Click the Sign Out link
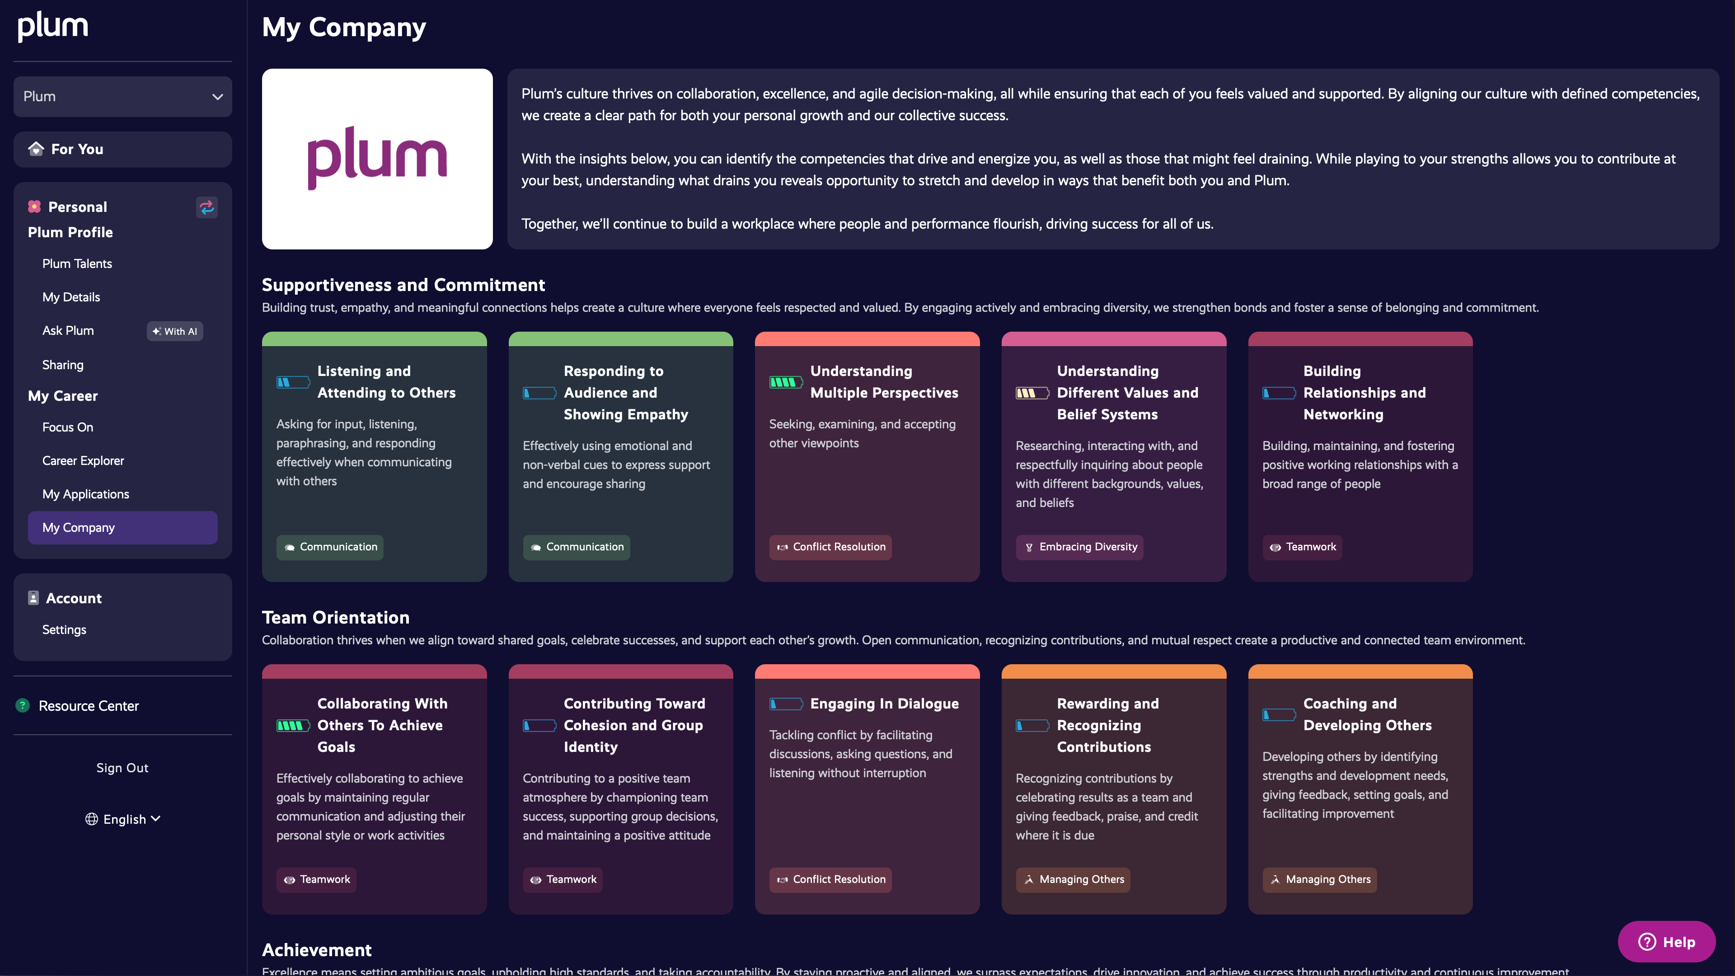The height and width of the screenshot is (976, 1735). click(122, 768)
